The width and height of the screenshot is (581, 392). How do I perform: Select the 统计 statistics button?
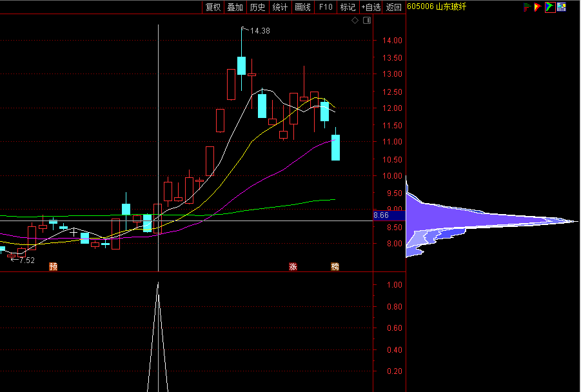pos(280,7)
